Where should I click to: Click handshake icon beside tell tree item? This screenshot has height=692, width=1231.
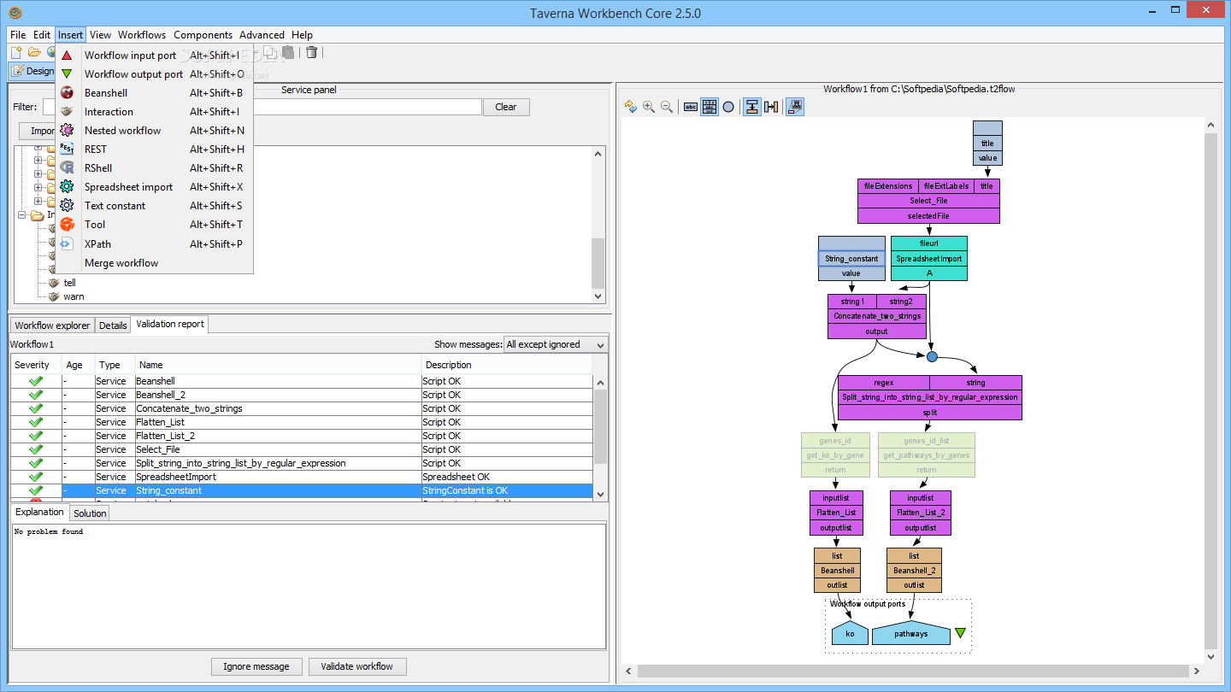(x=54, y=283)
